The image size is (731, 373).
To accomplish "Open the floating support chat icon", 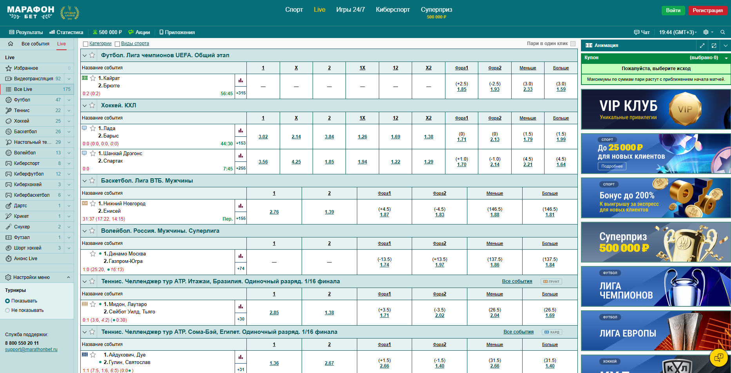I will click(x=719, y=357).
